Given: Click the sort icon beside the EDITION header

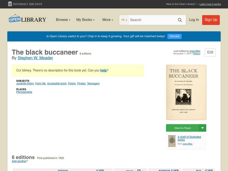Looking at the screenshot, I should click(x=98, y=170).
